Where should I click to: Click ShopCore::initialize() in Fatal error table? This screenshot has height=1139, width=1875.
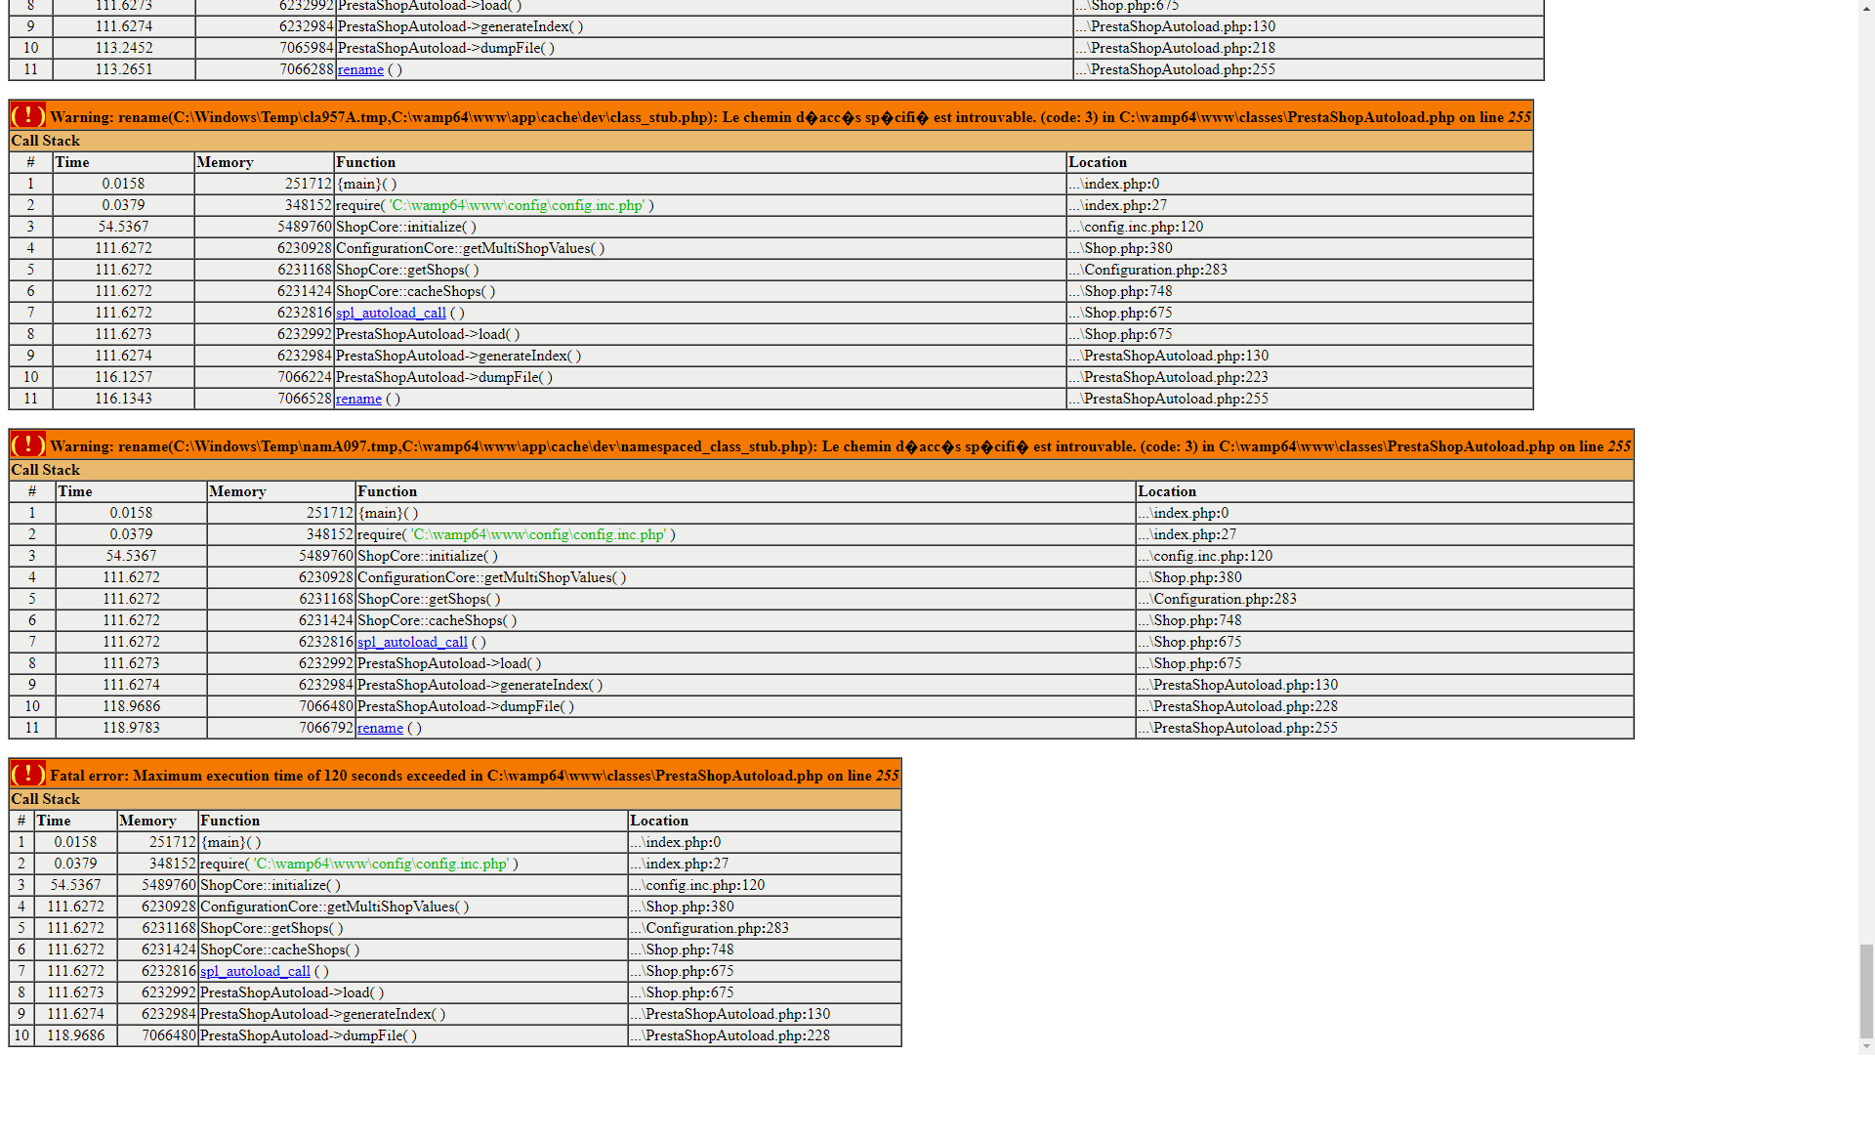click(x=271, y=885)
